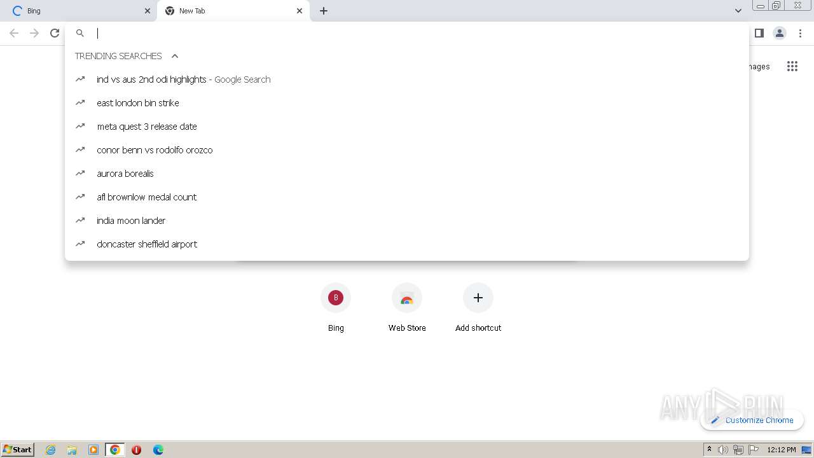Select 'east london bin strike' suggestion
The image size is (814, 458).
pyautogui.click(x=407, y=103)
